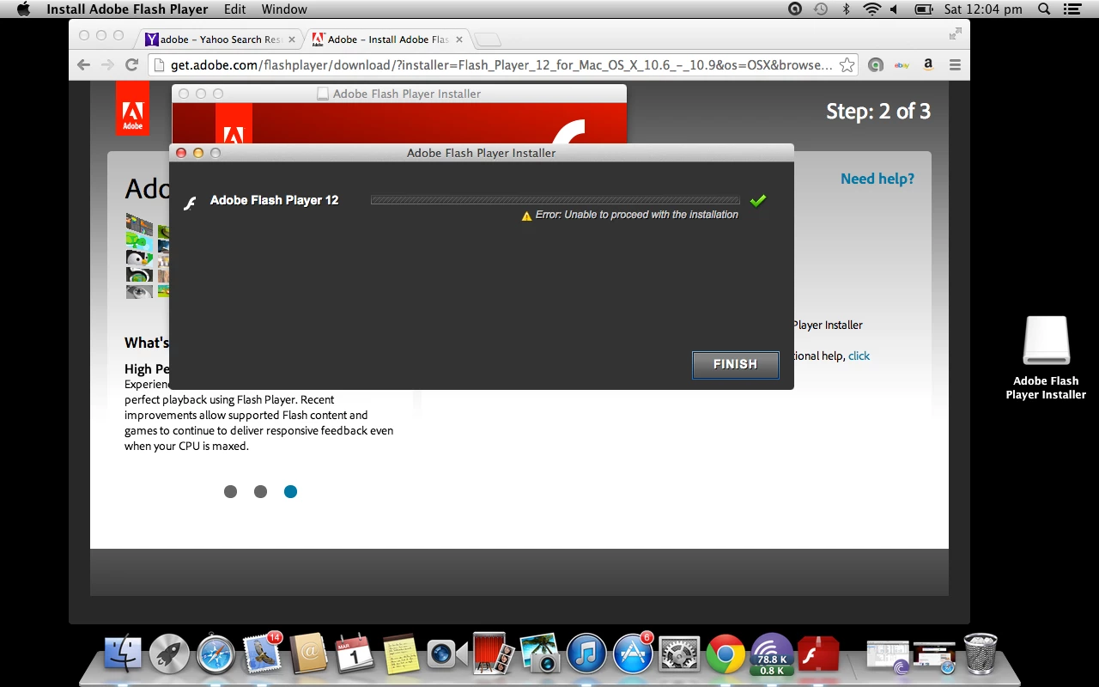Click the yellow warning triangle icon

click(x=526, y=216)
